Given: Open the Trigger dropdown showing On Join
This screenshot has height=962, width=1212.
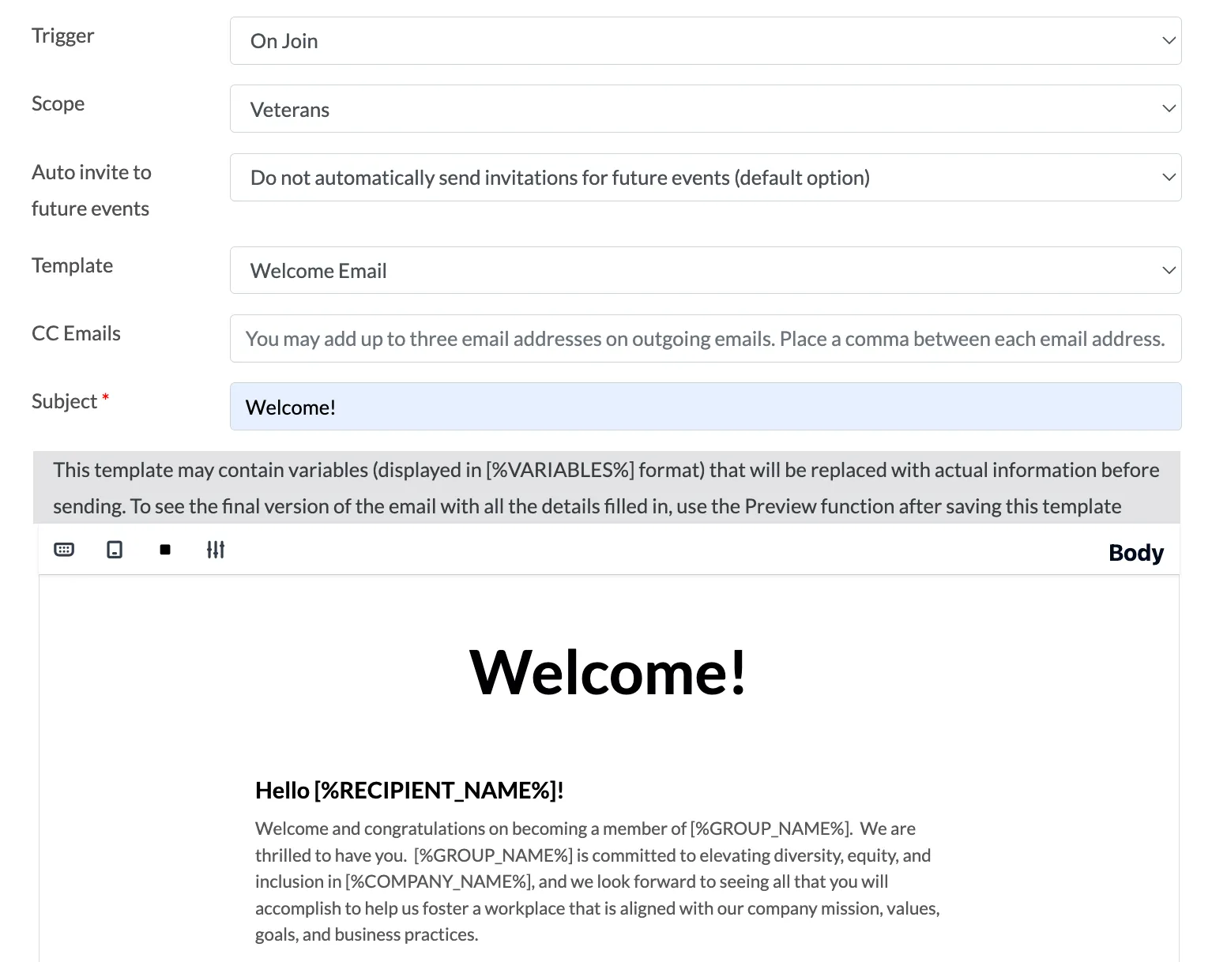Looking at the screenshot, I should (706, 41).
